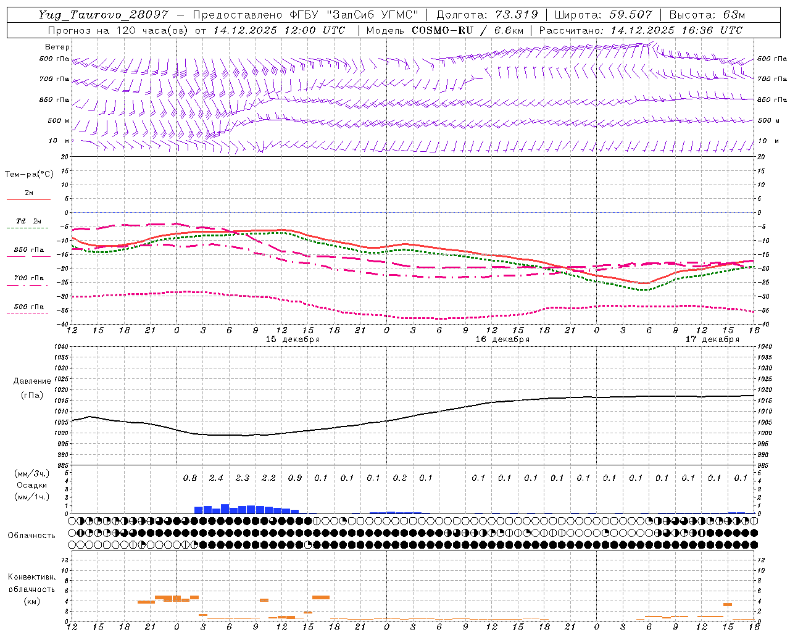
Task: Click the 17 декабря date label
Action: [x=712, y=339]
